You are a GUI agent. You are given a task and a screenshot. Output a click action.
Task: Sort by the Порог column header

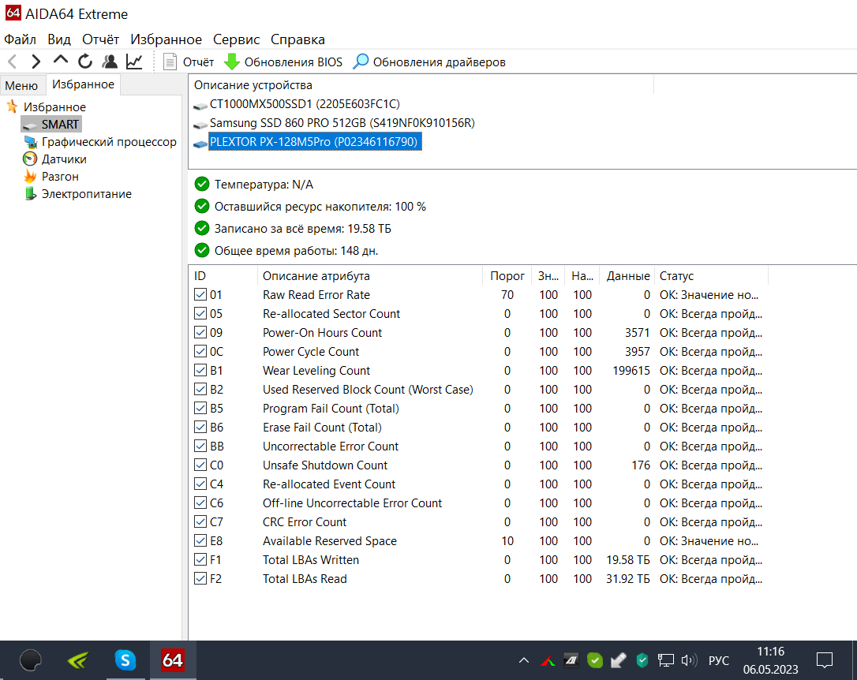point(507,276)
